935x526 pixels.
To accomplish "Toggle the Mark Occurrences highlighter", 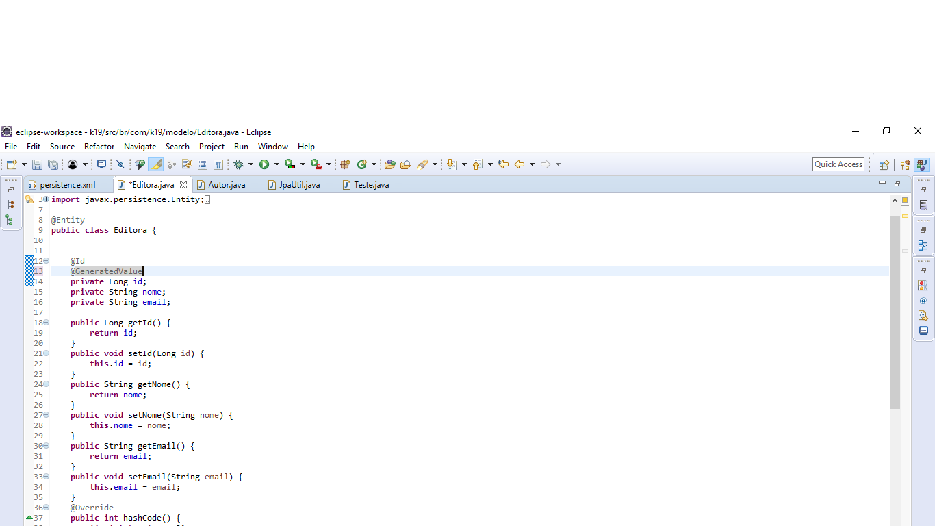I will point(155,164).
